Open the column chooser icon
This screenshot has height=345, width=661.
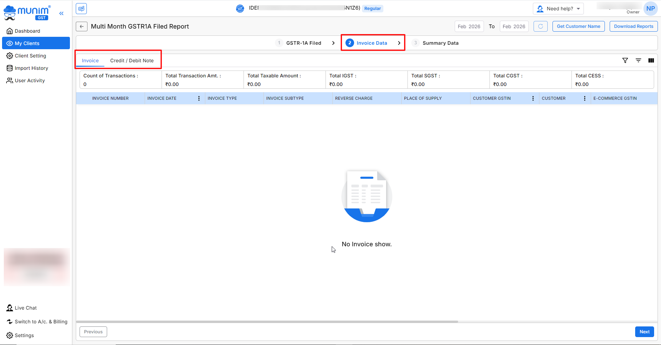pyautogui.click(x=651, y=61)
